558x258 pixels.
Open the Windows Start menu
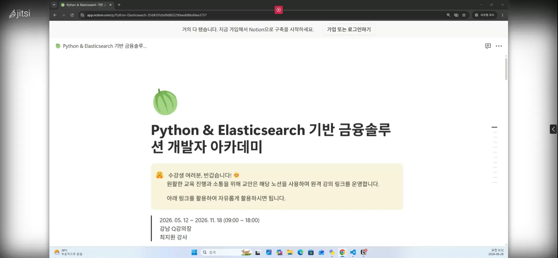click(194, 252)
